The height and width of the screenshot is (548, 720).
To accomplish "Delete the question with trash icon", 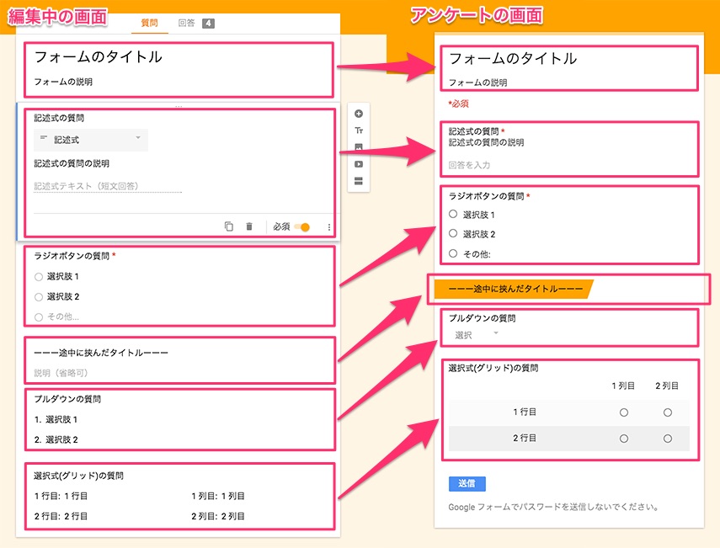I will (249, 226).
